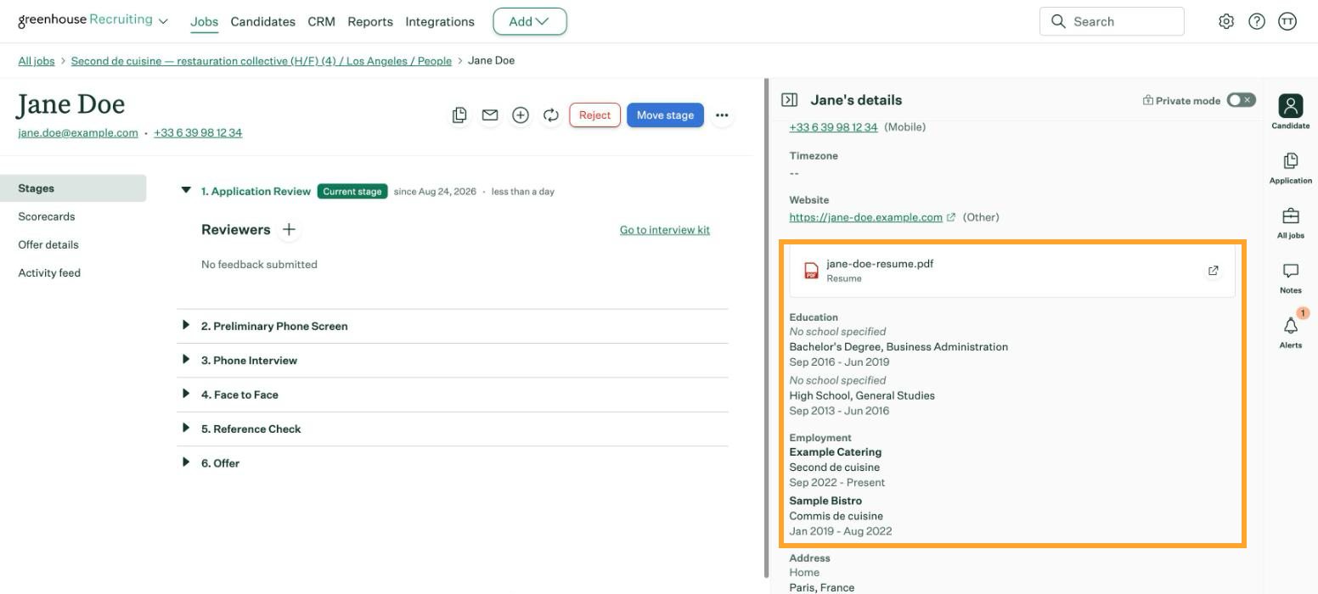Click the circled plus icon beside envelope
The width and height of the screenshot is (1318, 594).
click(521, 115)
